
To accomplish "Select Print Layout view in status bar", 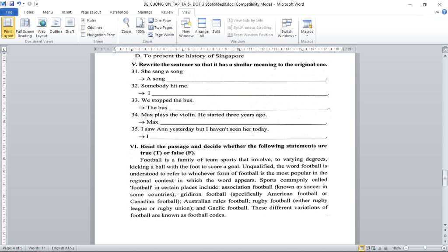I will click(361, 248).
